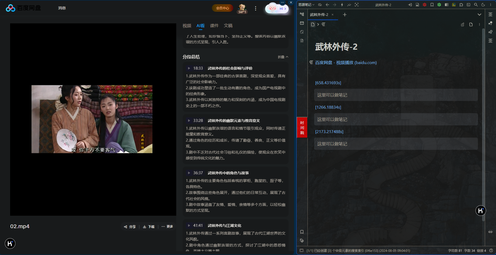Click the image file icon in top toolbar
Viewport: 496px width, 255px height.
417,5
